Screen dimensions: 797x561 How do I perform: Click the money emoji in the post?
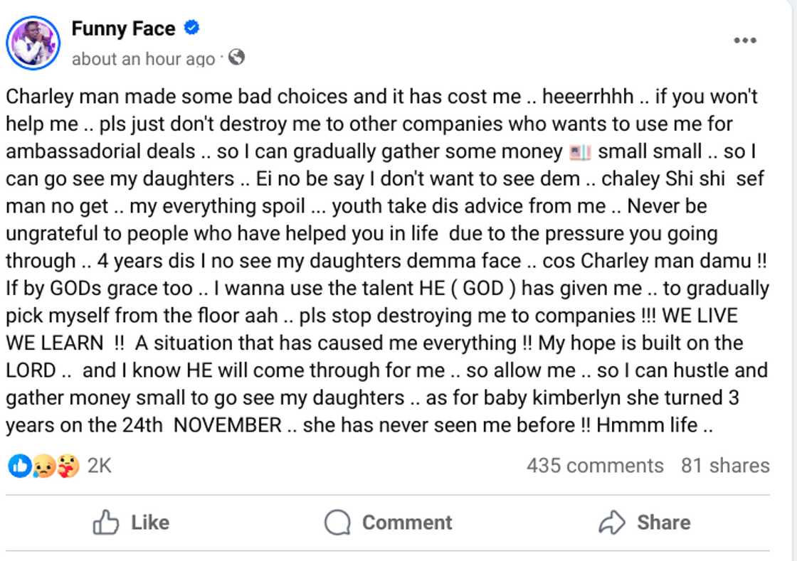pyautogui.click(x=581, y=151)
